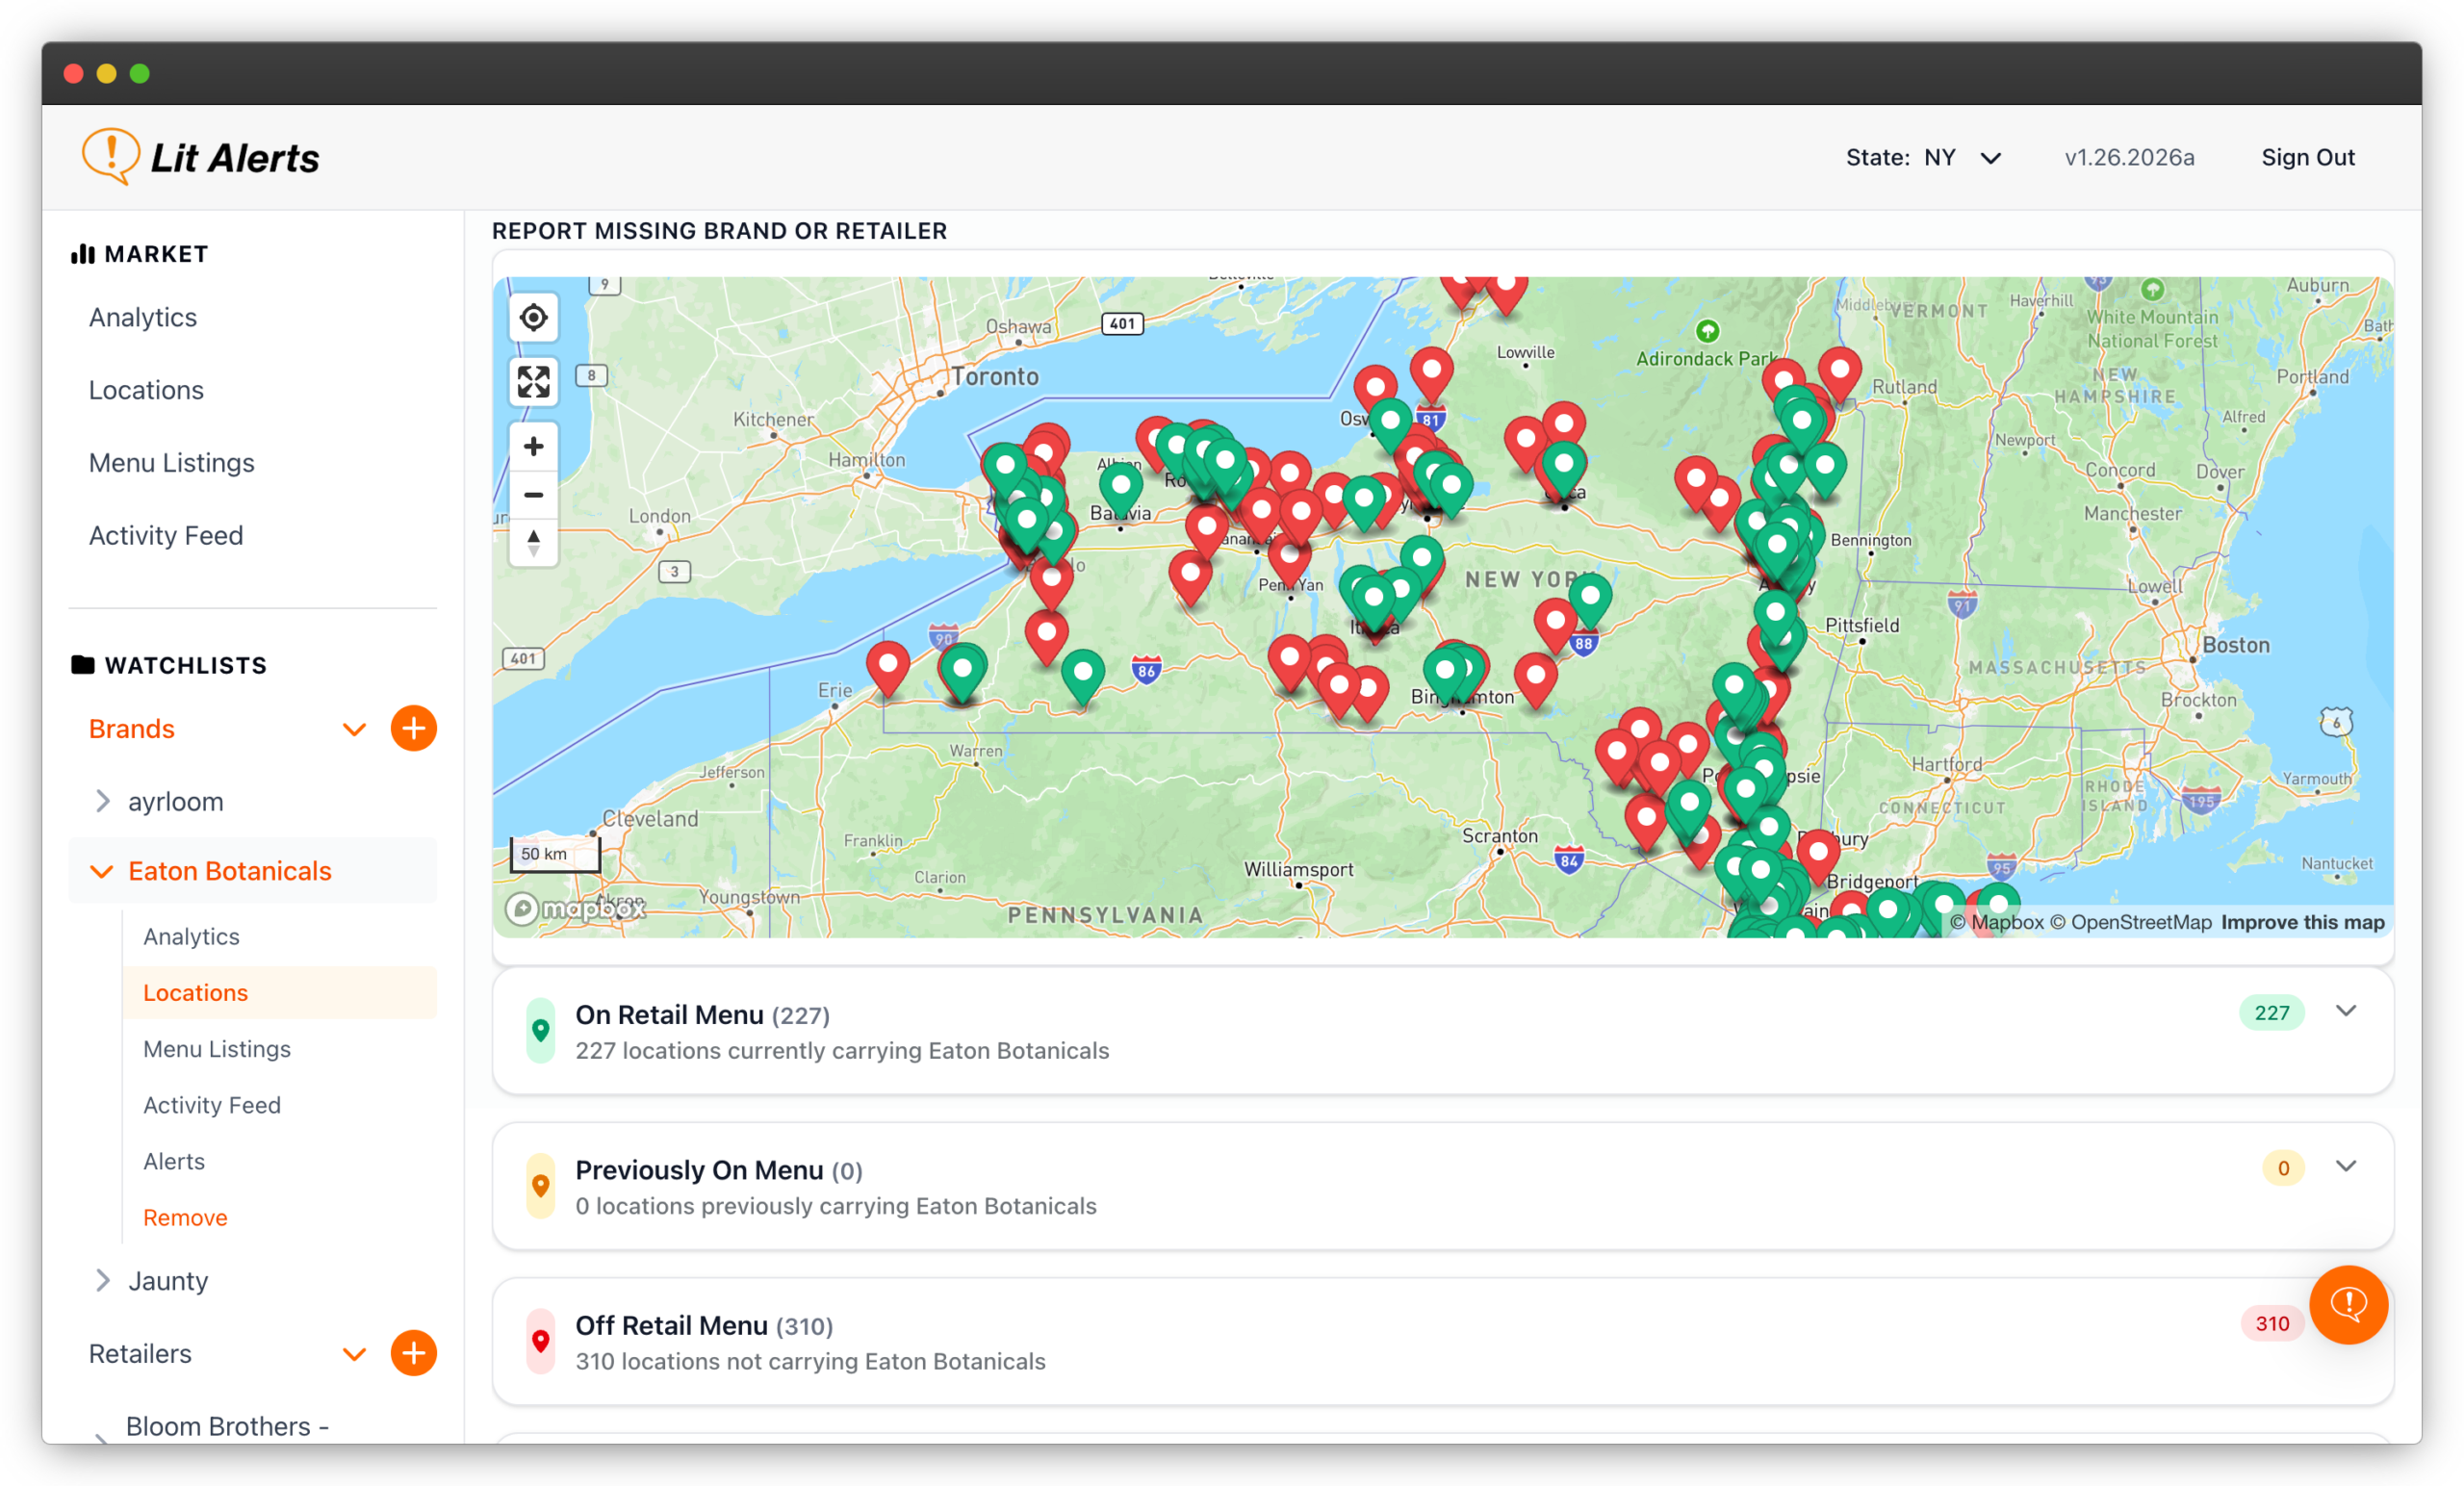
Task: Add a new brand watchlist
Action: (x=413, y=728)
